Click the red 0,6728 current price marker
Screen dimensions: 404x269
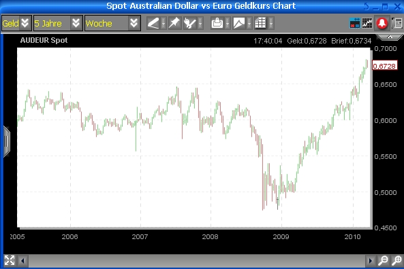click(x=385, y=66)
